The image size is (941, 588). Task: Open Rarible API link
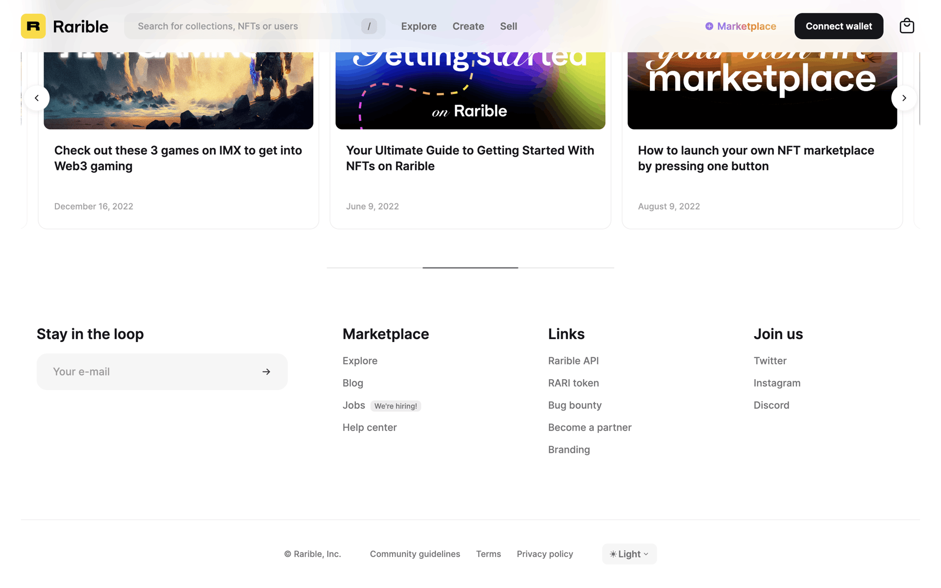point(573,361)
